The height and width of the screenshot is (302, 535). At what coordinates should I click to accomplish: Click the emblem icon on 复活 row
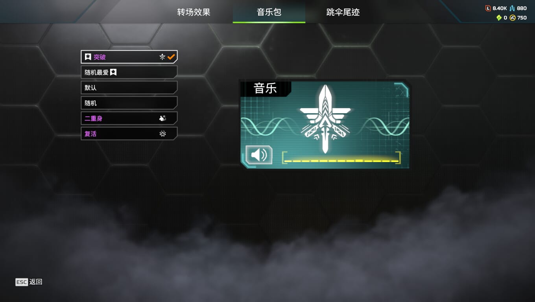[x=162, y=134]
